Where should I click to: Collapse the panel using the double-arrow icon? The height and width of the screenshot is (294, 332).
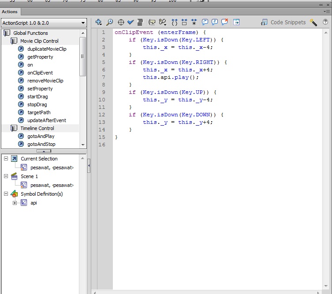(x=321, y=5)
